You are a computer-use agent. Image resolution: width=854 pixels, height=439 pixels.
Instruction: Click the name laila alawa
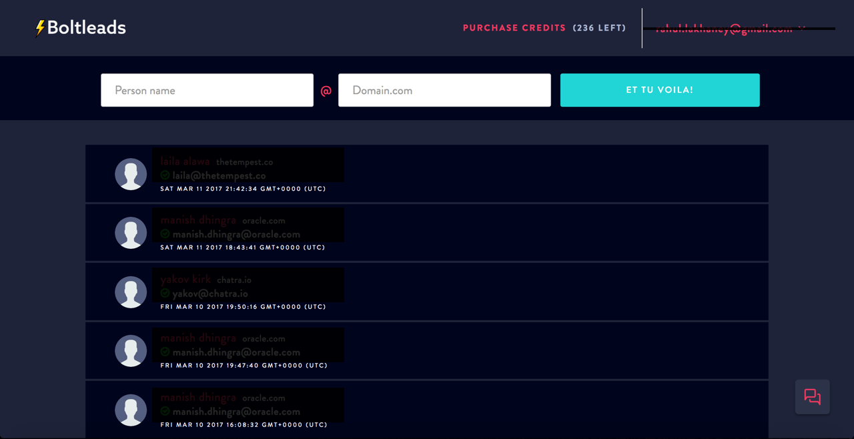[185, 161]
